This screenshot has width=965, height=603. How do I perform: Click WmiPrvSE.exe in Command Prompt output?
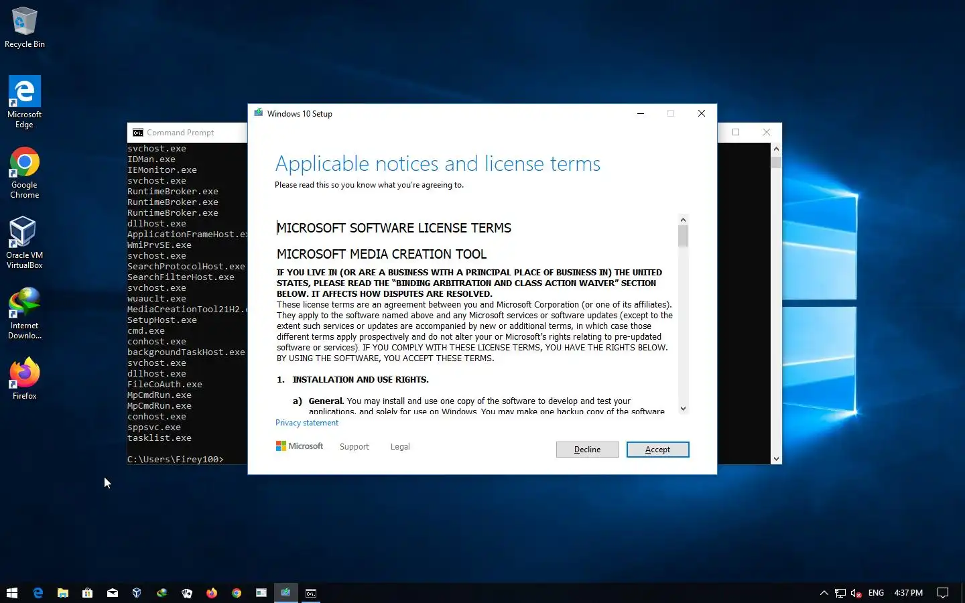(x=159, y=245)
